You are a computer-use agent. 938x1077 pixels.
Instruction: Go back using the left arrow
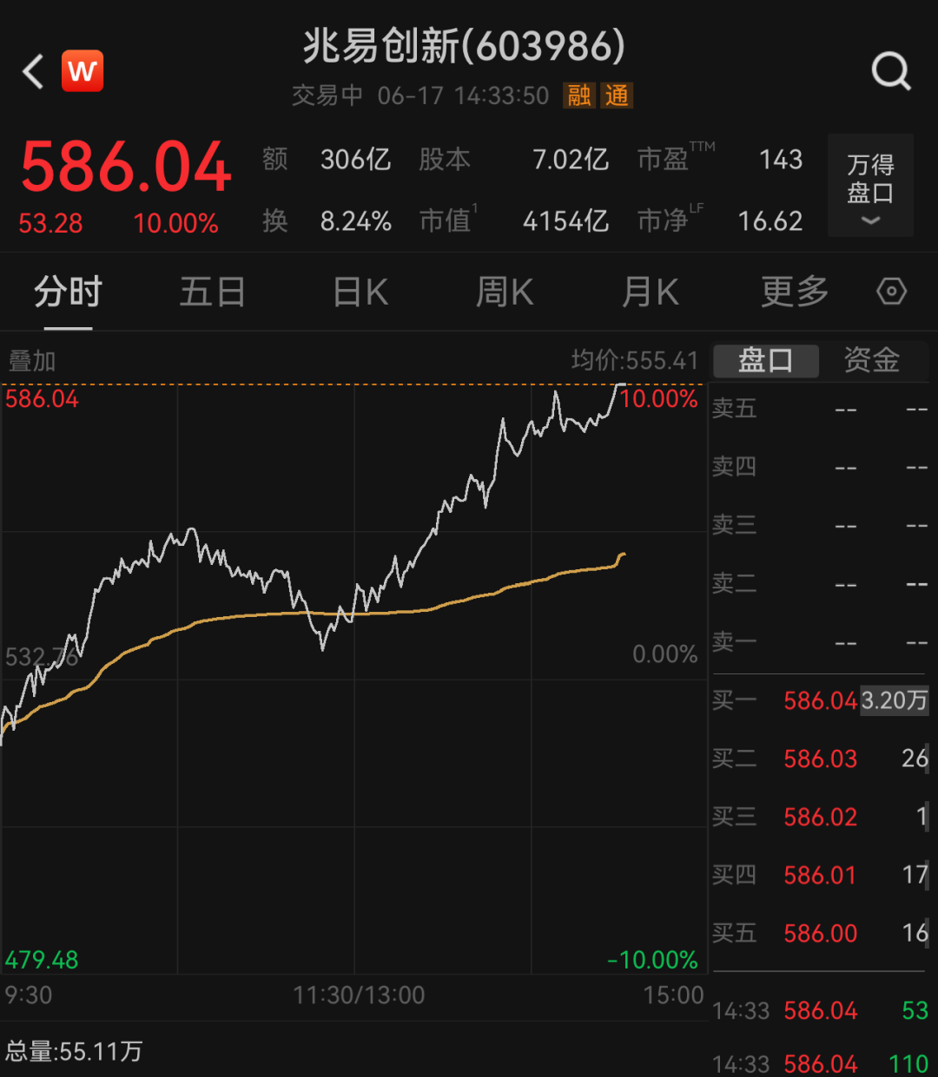tap(33, 71)
